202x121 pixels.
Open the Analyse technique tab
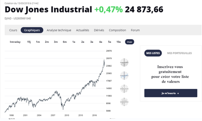pos(59,30)
